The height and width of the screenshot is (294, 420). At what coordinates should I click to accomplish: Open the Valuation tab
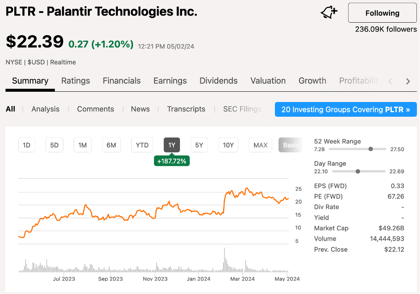coord(268,81)
